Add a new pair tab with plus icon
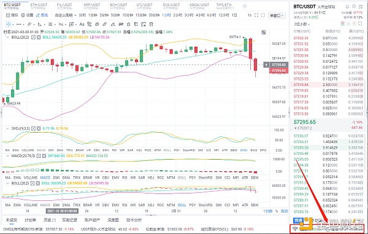Image resolution: width=368 pixels, height=234 pixels. tap(245, 6)
